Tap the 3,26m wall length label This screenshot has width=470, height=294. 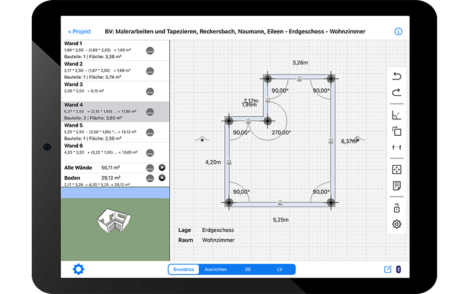[300, 63]
